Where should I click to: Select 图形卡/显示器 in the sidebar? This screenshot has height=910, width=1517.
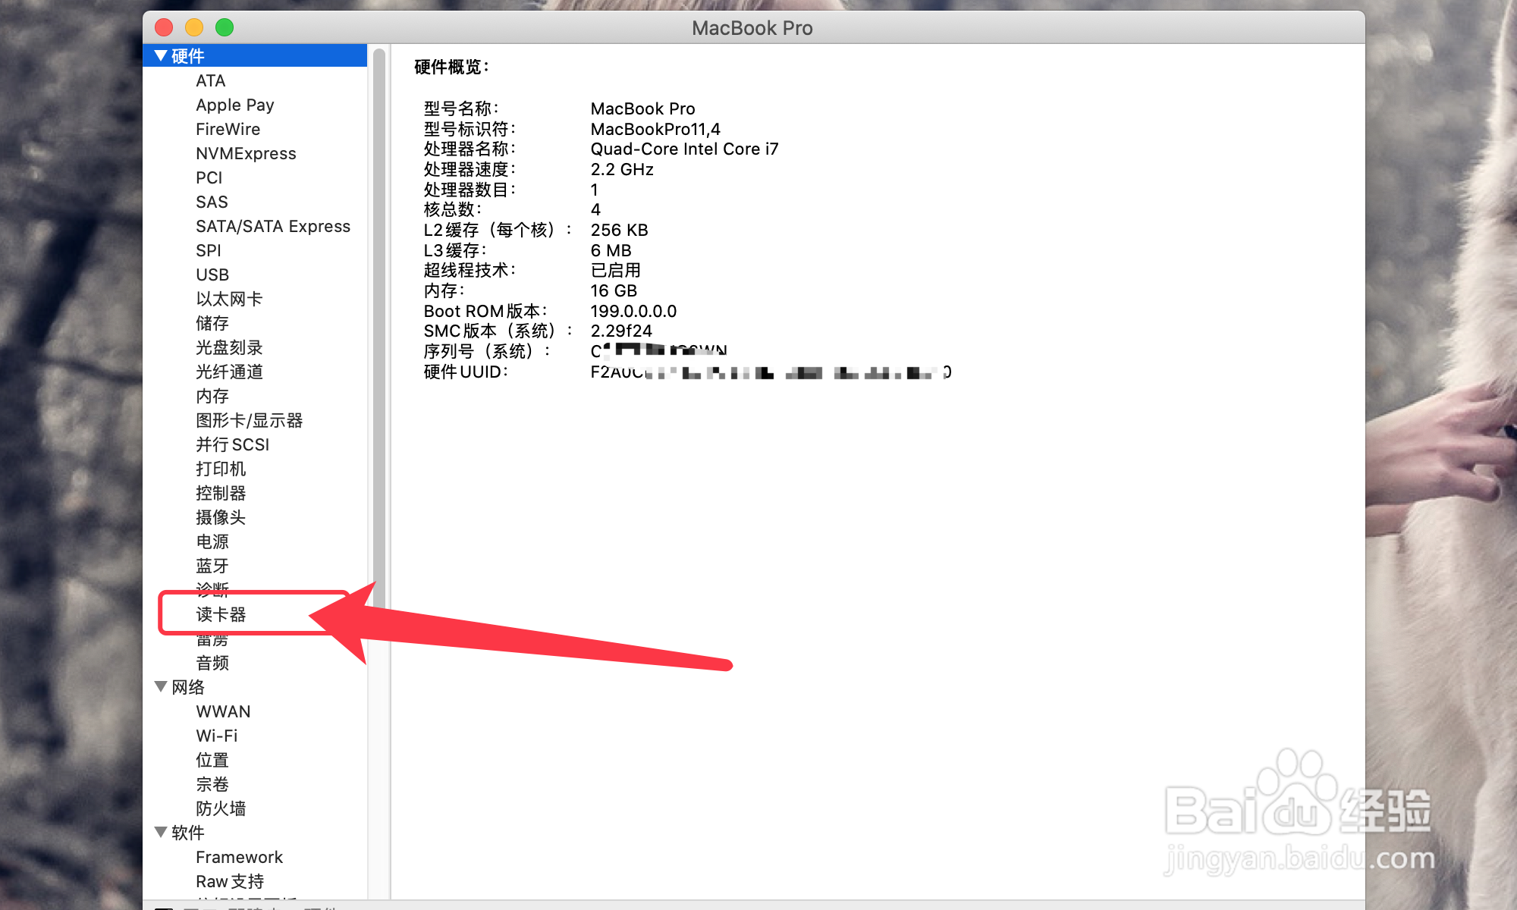click(x=249, y=420)
